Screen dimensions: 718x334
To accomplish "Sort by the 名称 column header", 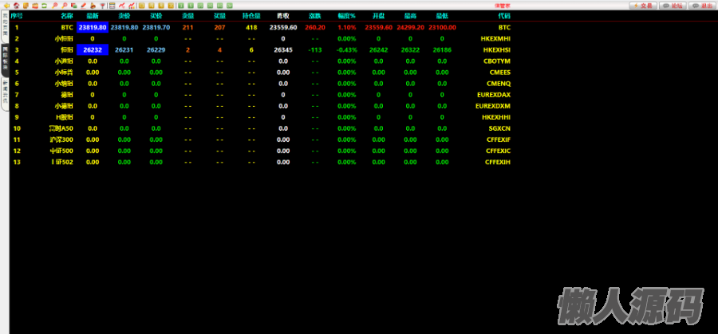I will tap(67, 16).
